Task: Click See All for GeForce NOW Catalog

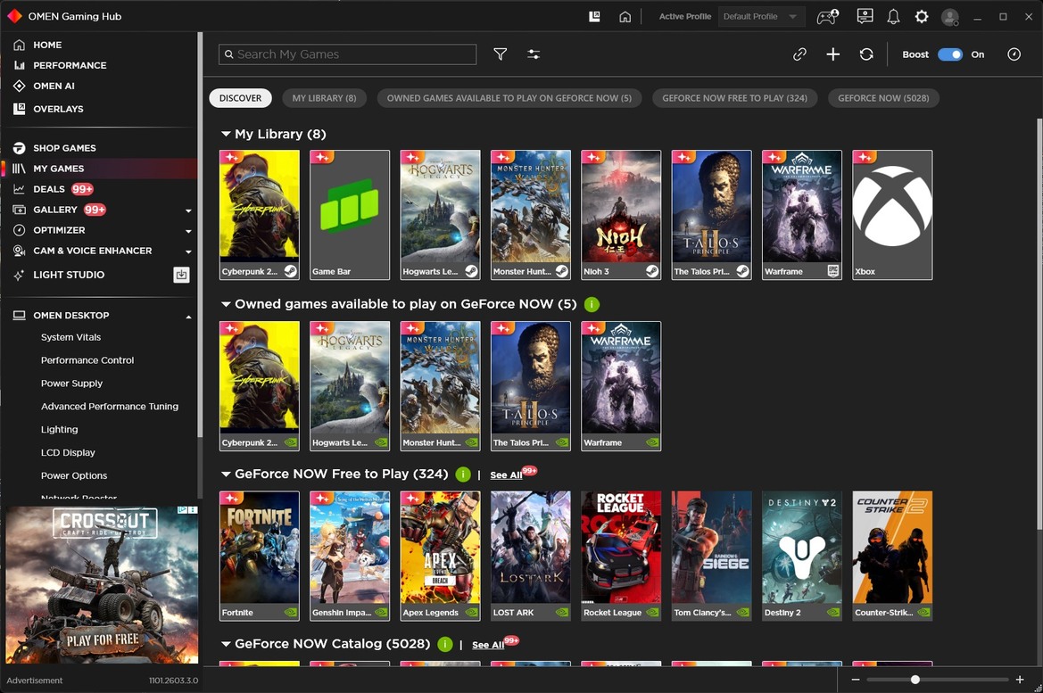Action: point(488,645)
